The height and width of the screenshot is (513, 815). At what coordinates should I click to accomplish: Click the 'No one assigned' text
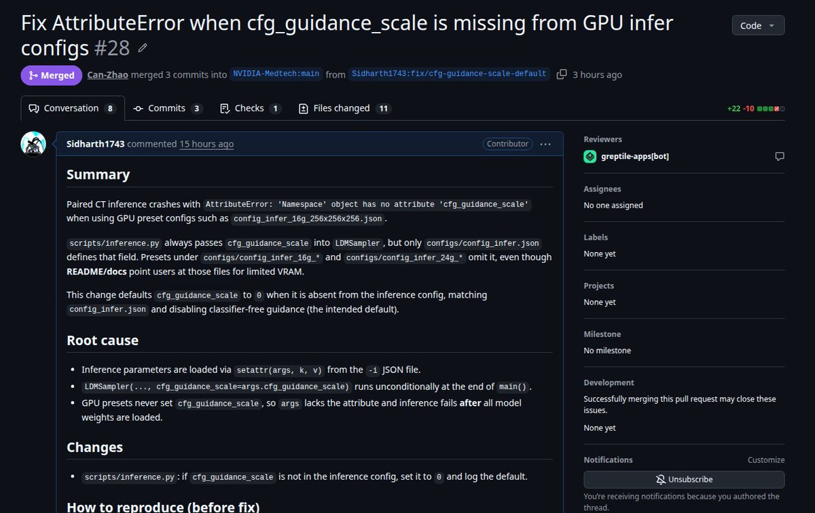tap(613, 205)
